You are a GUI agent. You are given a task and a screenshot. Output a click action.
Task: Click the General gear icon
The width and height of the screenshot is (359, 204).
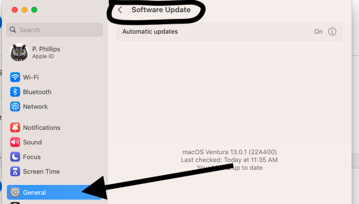pyautogui.click(x=15, y=192)
